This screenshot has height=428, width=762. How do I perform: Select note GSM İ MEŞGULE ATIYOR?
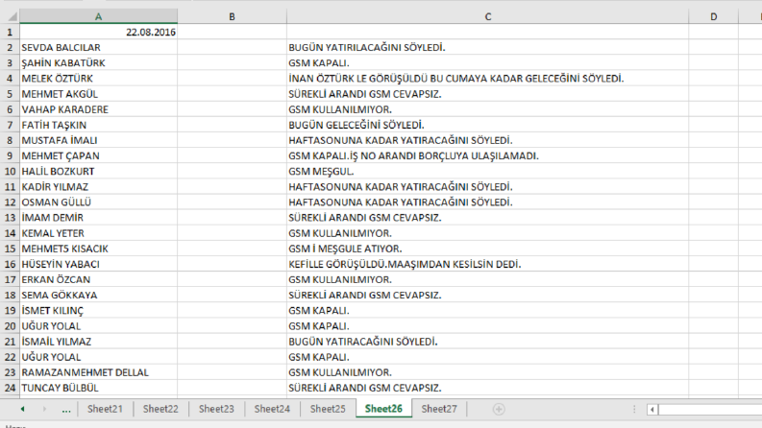coord(487,249)
